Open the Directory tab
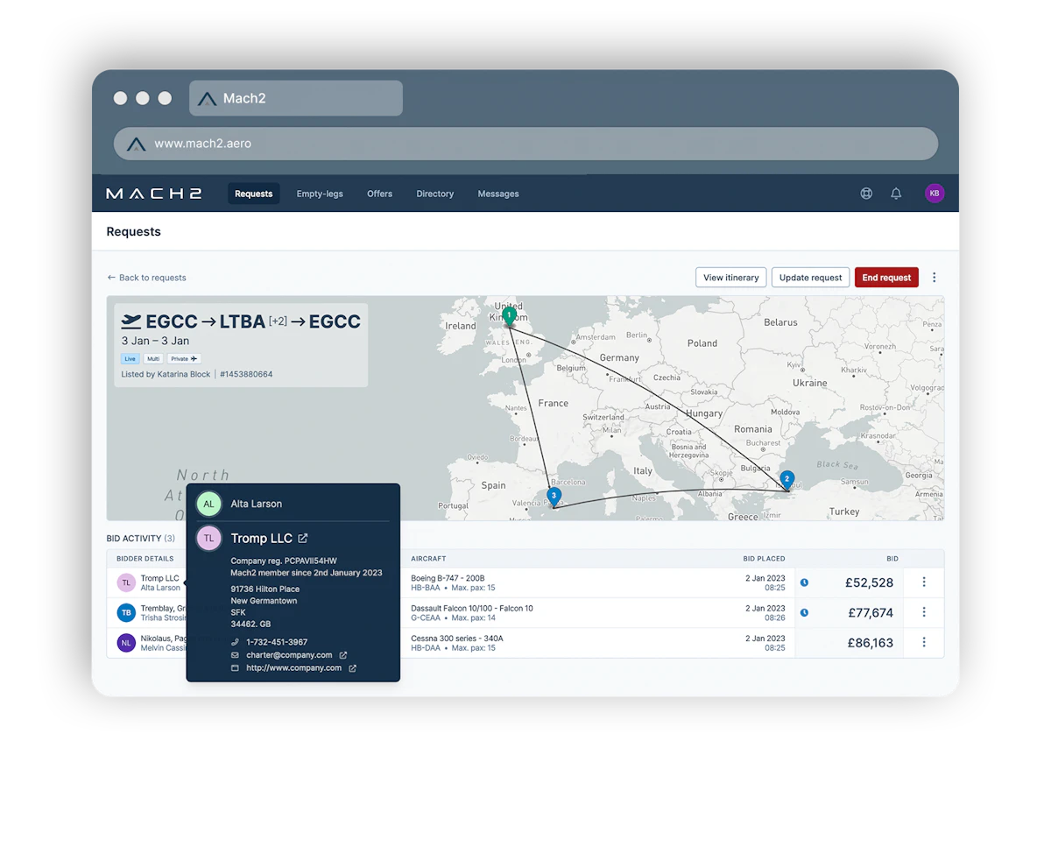Viewport: 1051px width, 854px height. click(435, 194)
